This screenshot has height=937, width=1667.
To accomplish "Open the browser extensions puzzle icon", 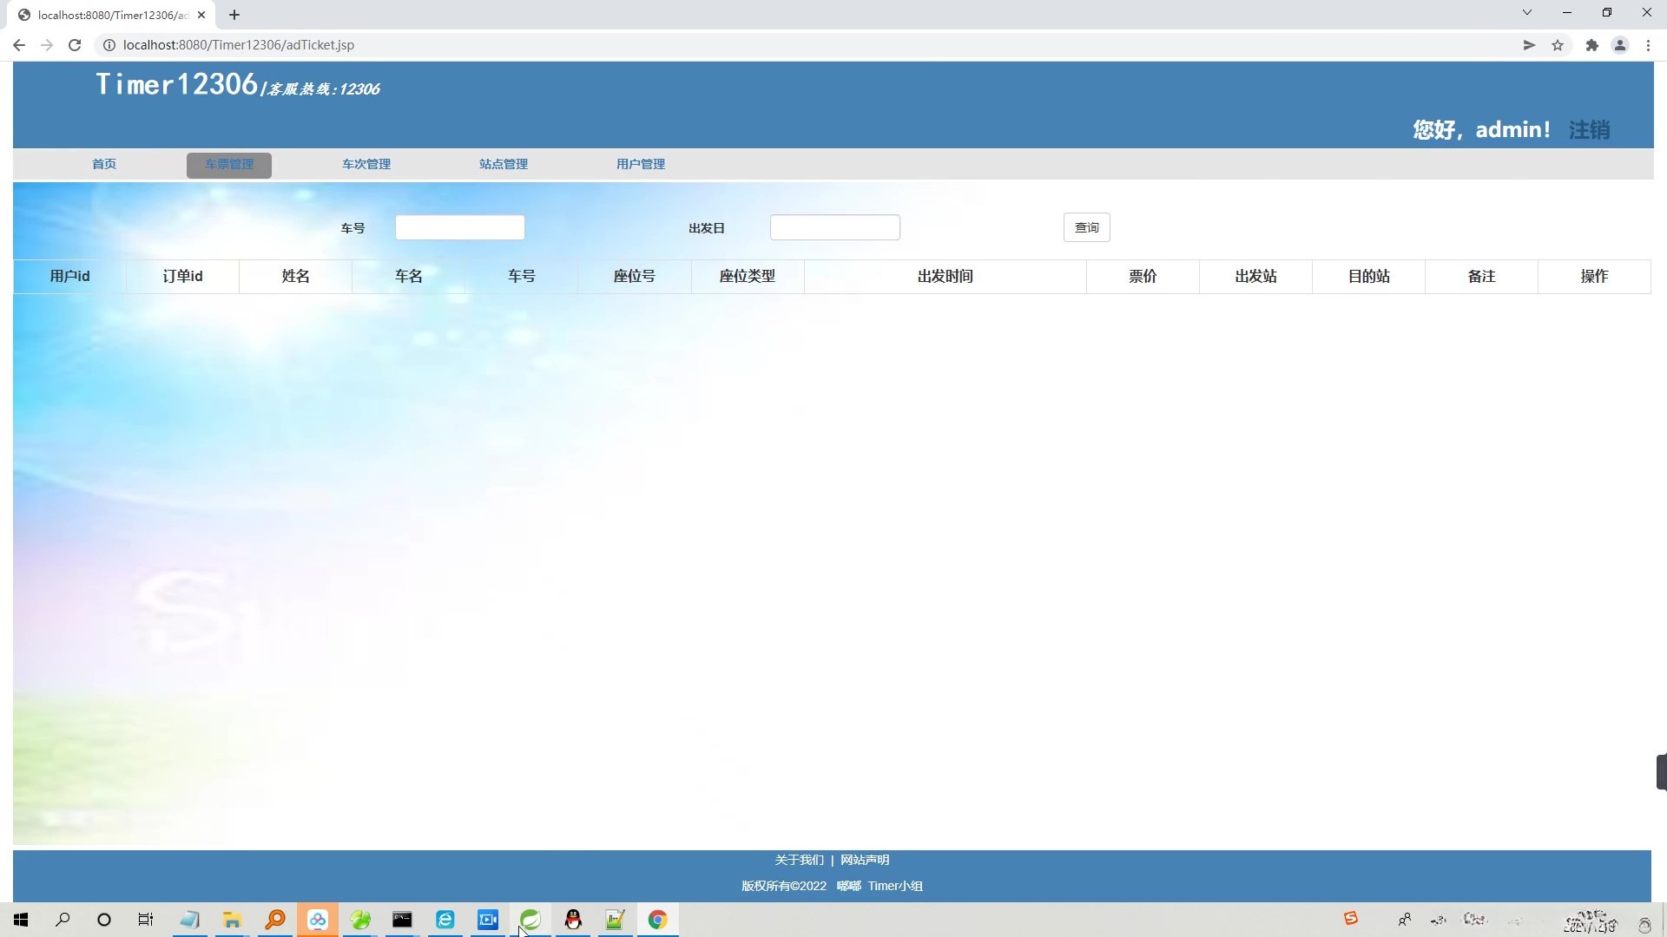I will pos(1591,45).
